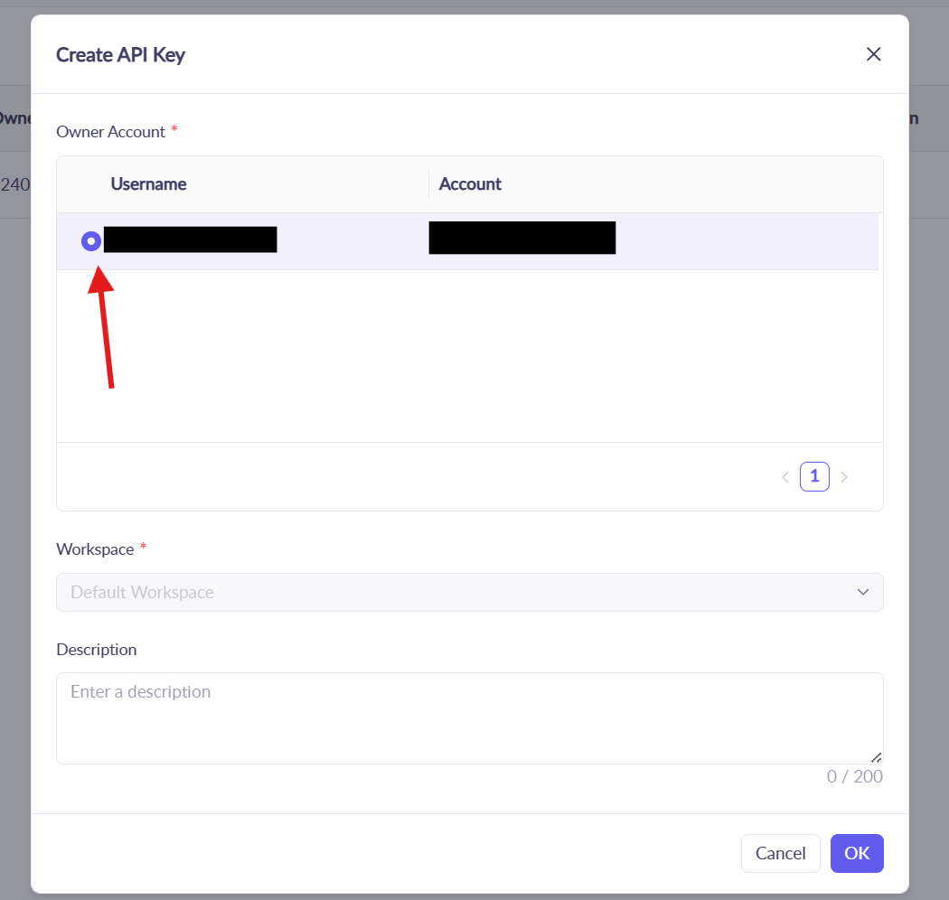
Task: Close the Create API Key dialog
Action: [x=873, y=54]
